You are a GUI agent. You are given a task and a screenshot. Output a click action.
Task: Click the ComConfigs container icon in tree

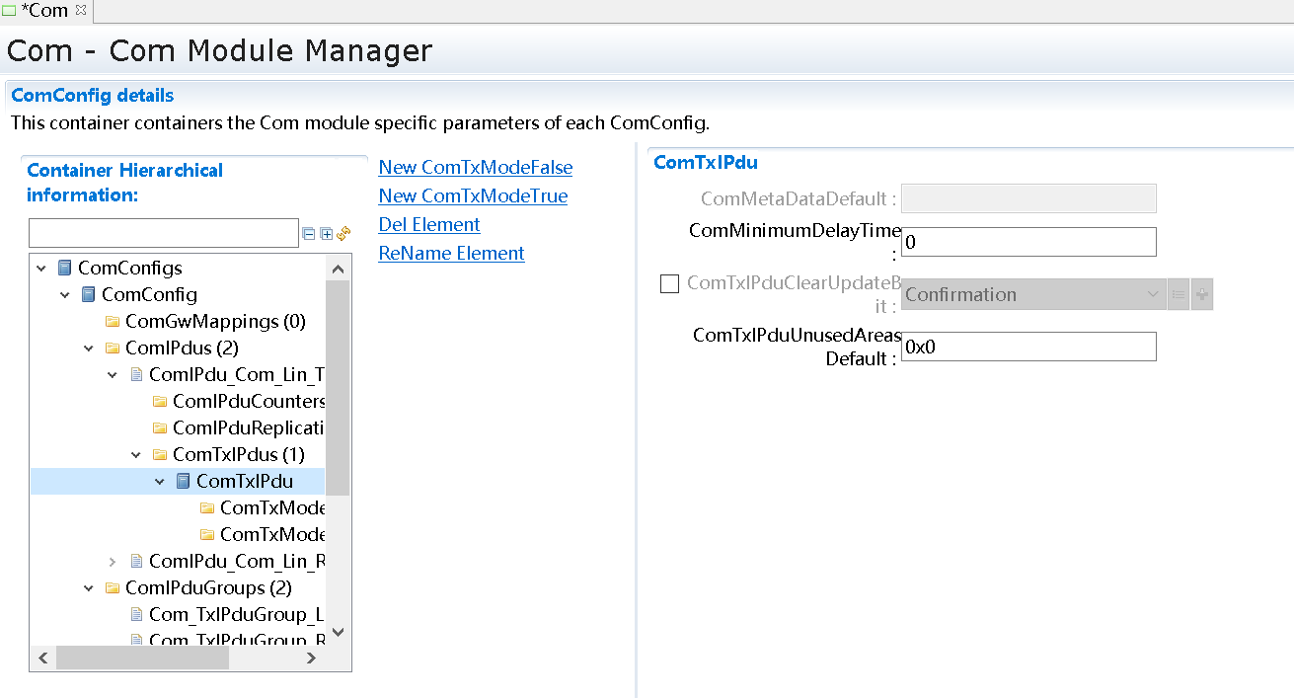(65, 268)
